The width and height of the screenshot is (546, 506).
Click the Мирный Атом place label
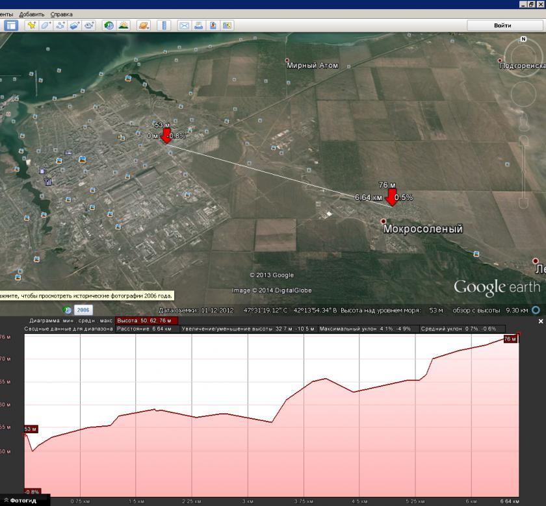pos(312,66)
